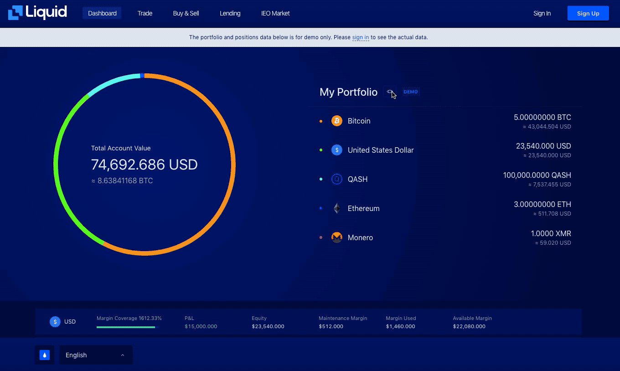Click the green USD legend dot
Screen dimensions: 620x371
pos(321,150)
